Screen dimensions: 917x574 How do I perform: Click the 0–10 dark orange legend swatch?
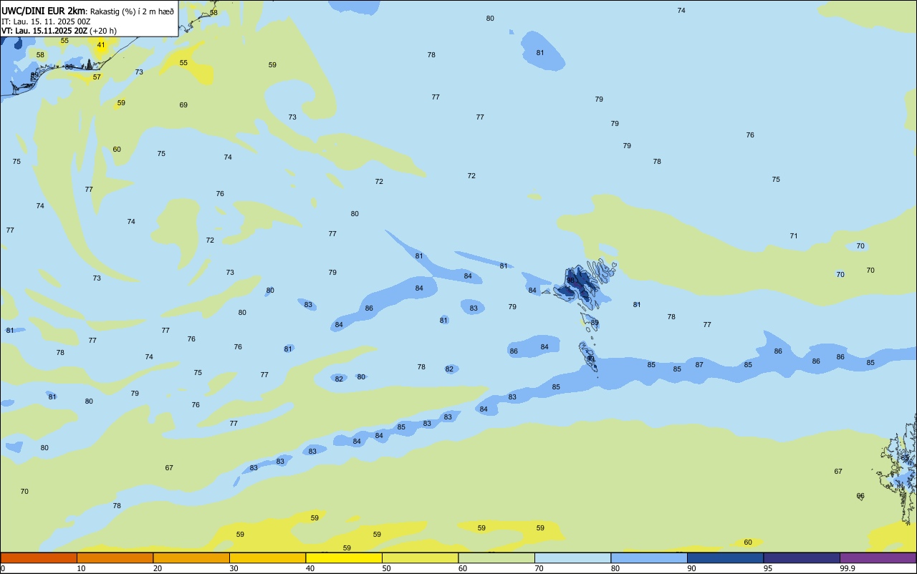[x=39, y=558]
